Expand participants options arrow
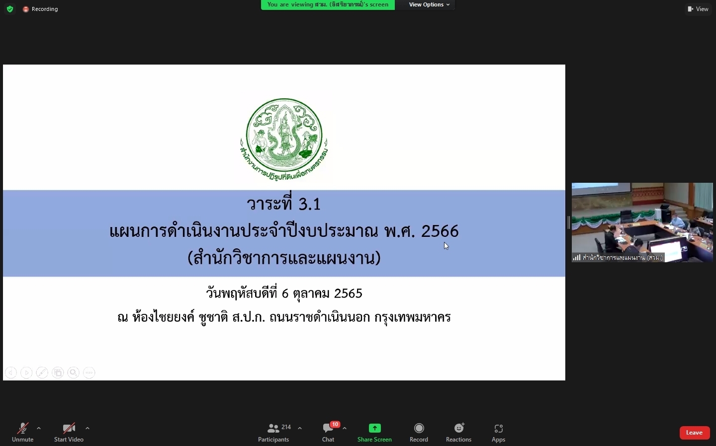This screenshot has height=446, width=716. coord(300,428)
